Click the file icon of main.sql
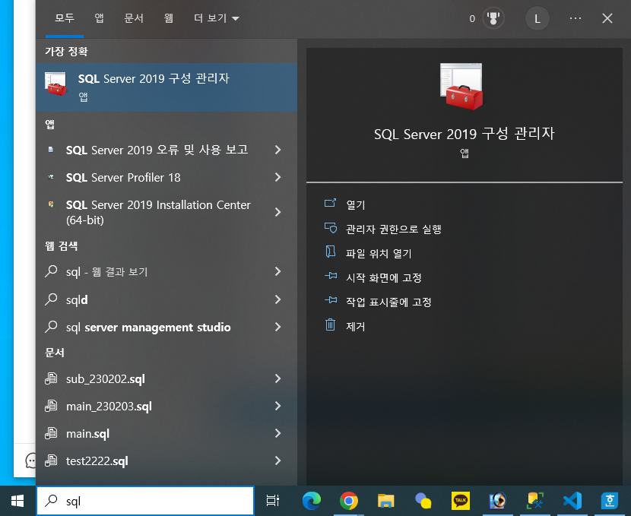631x516 pixels. pyautogui.click(x=51, y=433)
